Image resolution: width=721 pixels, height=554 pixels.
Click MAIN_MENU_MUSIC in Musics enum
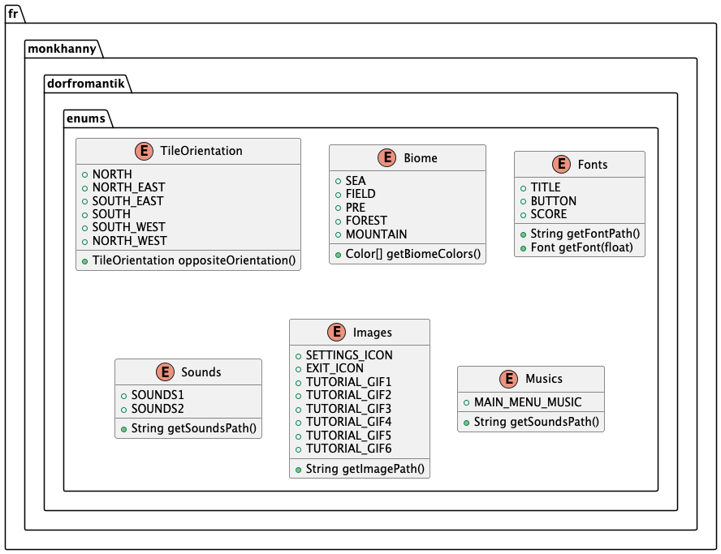[528, 402]
